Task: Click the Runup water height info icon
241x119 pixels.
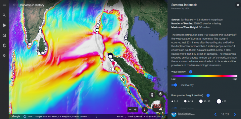Action: point(208,95)
